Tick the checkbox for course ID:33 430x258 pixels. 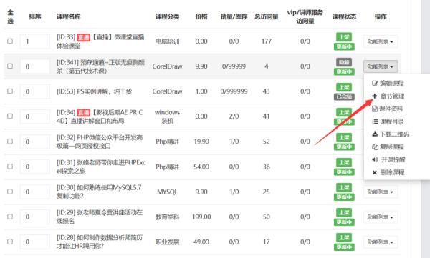(x=10, y=41)
